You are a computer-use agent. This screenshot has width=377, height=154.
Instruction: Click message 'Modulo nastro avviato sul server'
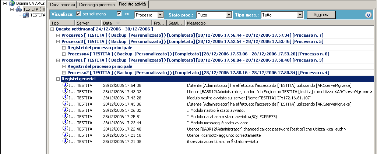[x=249, y=98]
